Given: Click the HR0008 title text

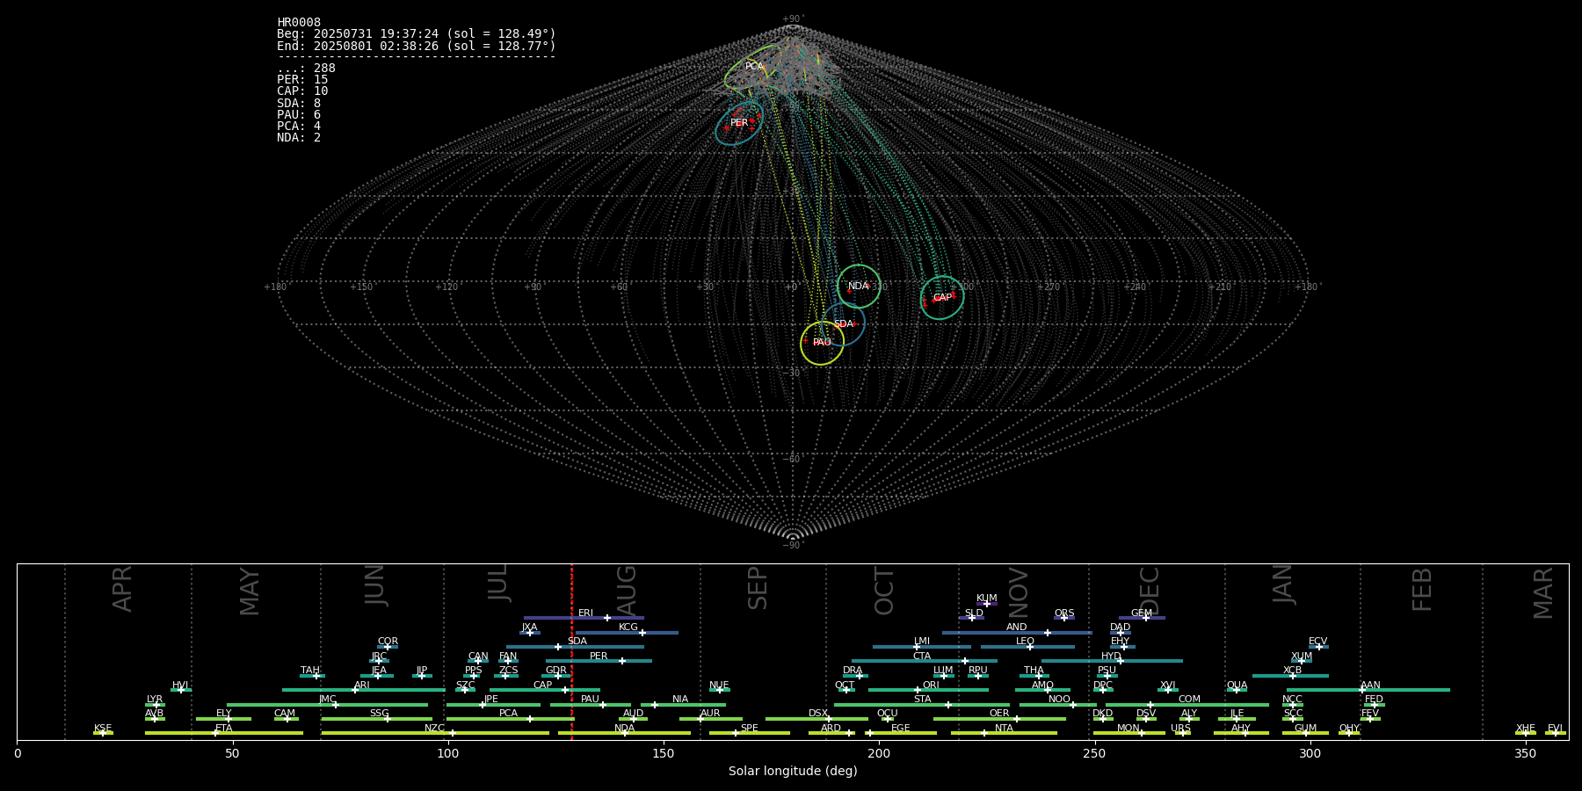Looking at the screenshot, I should pyautogui.click(x=299, y=23).
